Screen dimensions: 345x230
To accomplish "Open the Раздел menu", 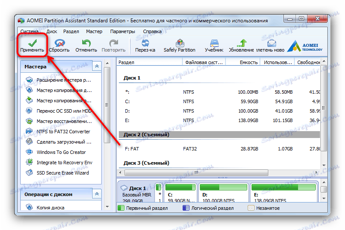I will [71, 31].
